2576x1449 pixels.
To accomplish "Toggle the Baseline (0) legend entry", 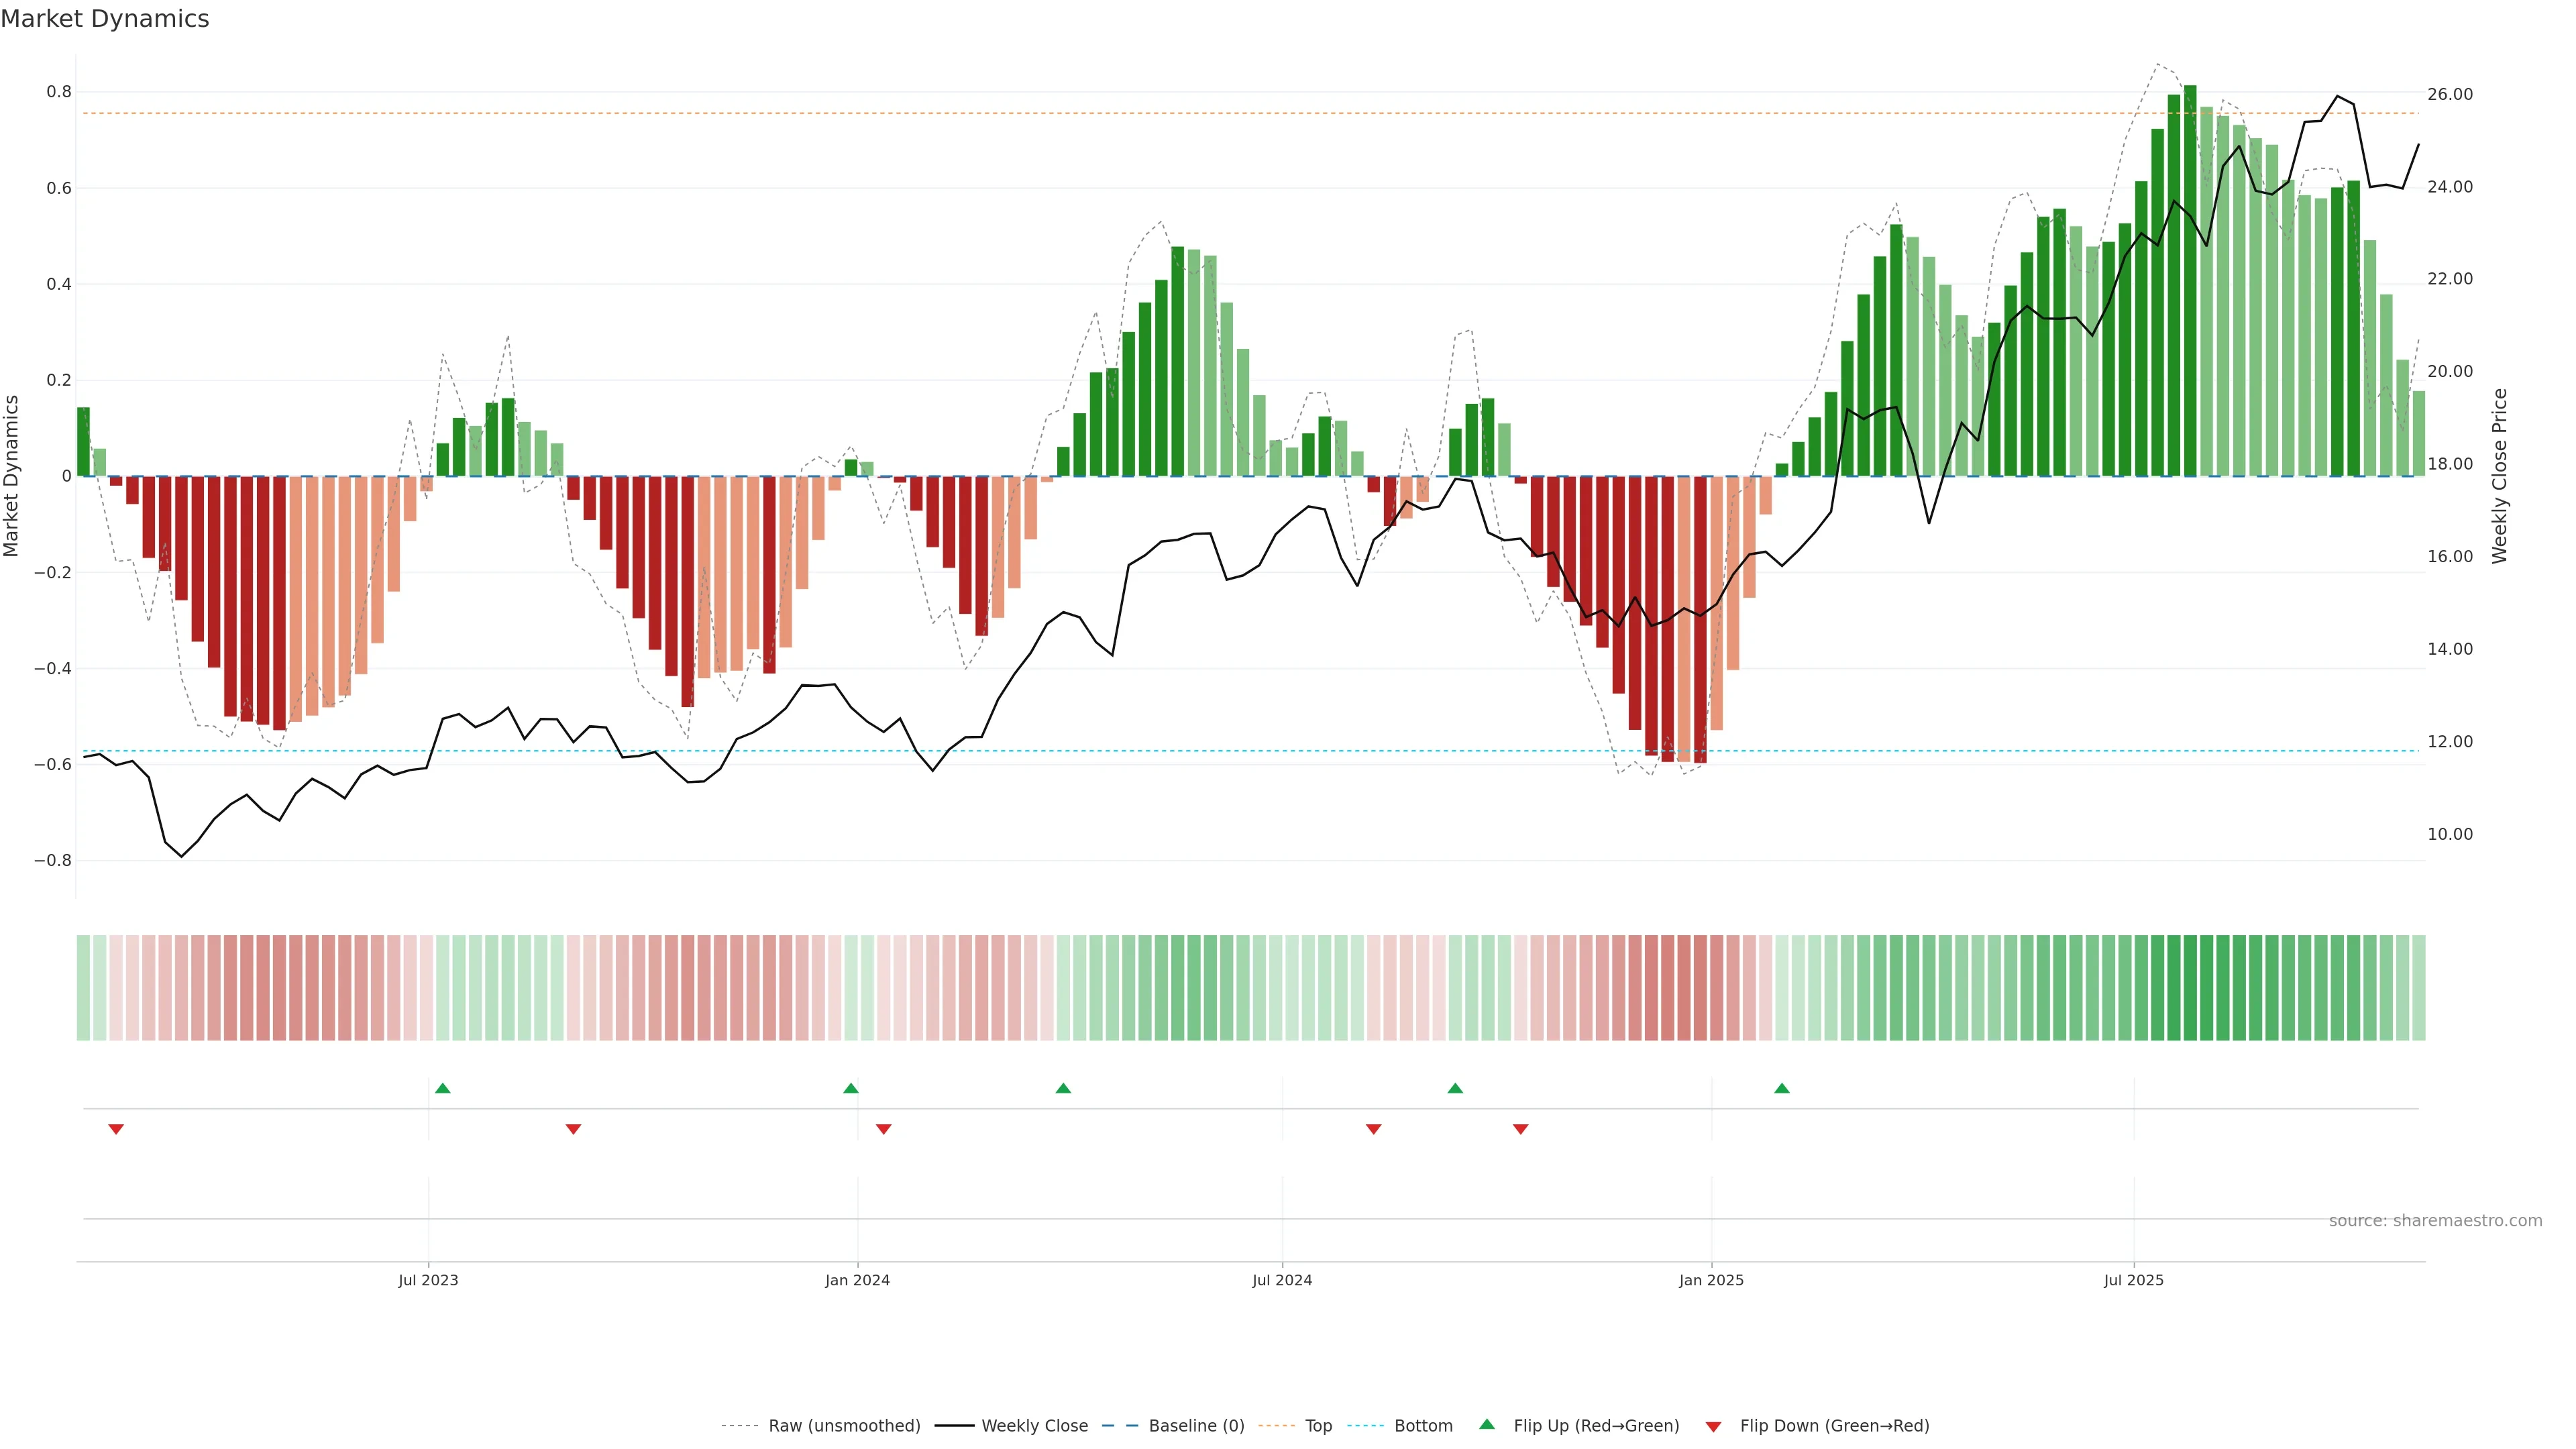I will (1196, 1426).
